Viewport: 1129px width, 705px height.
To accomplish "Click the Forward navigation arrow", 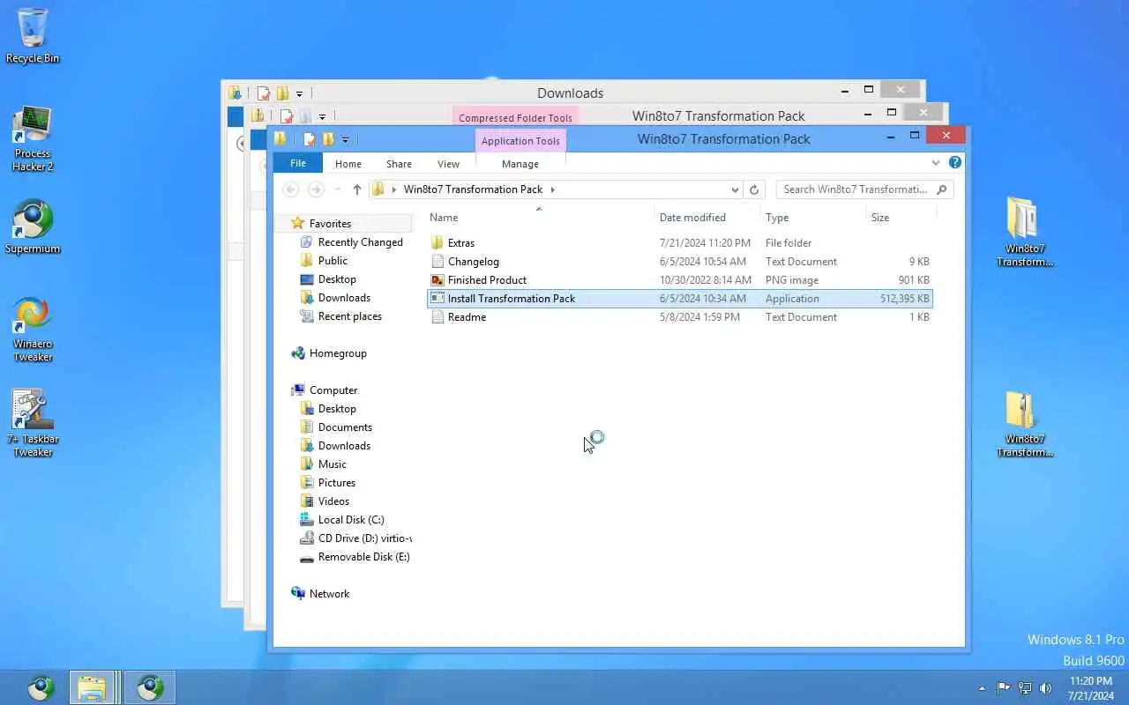I will point(316,189).
